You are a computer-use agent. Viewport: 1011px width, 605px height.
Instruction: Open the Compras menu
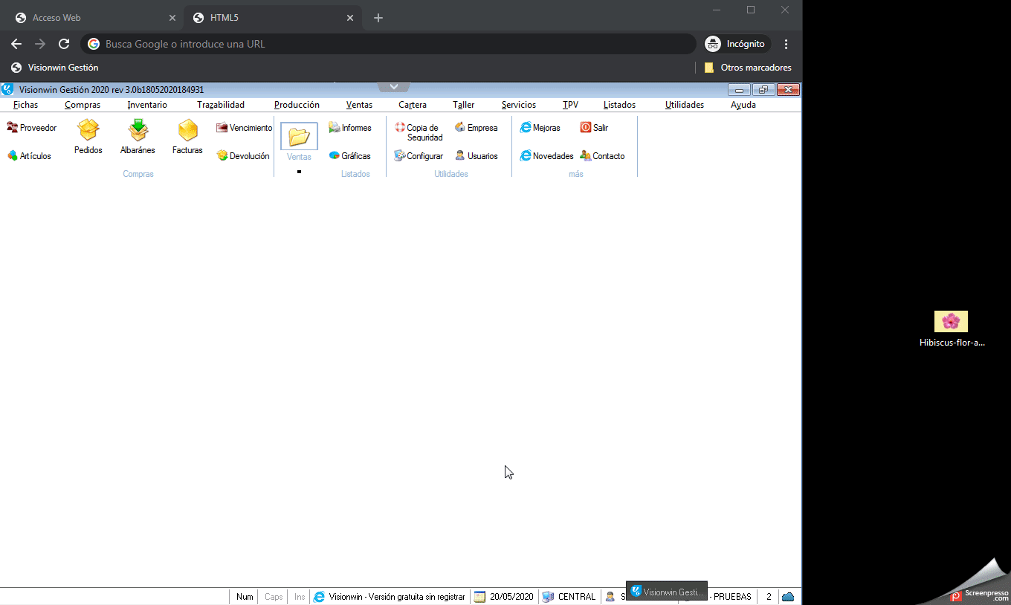coord(83,105)
